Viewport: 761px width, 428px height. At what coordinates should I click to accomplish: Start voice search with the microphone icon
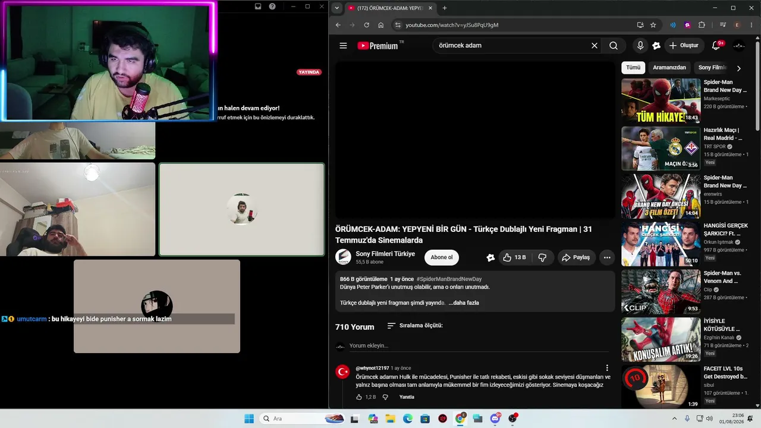[x=640, y=46]
